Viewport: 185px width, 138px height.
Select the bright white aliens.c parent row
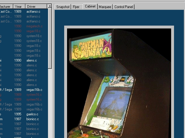click(x=24, y=60)
